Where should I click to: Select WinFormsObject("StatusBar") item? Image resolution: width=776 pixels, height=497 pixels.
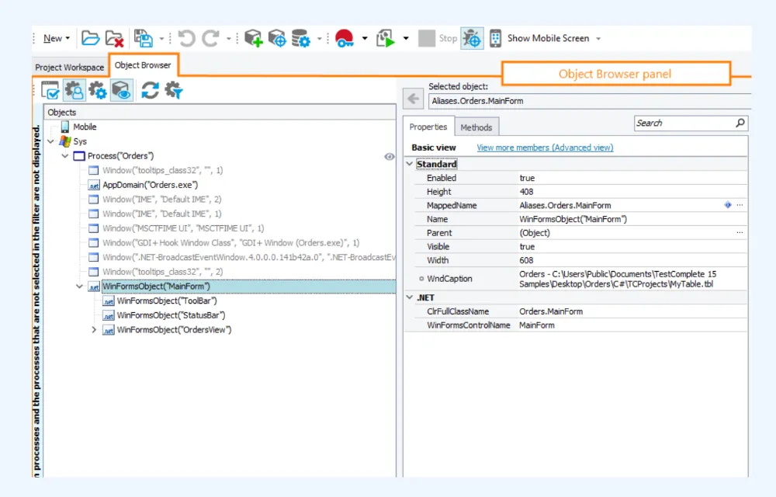(171, 315)
